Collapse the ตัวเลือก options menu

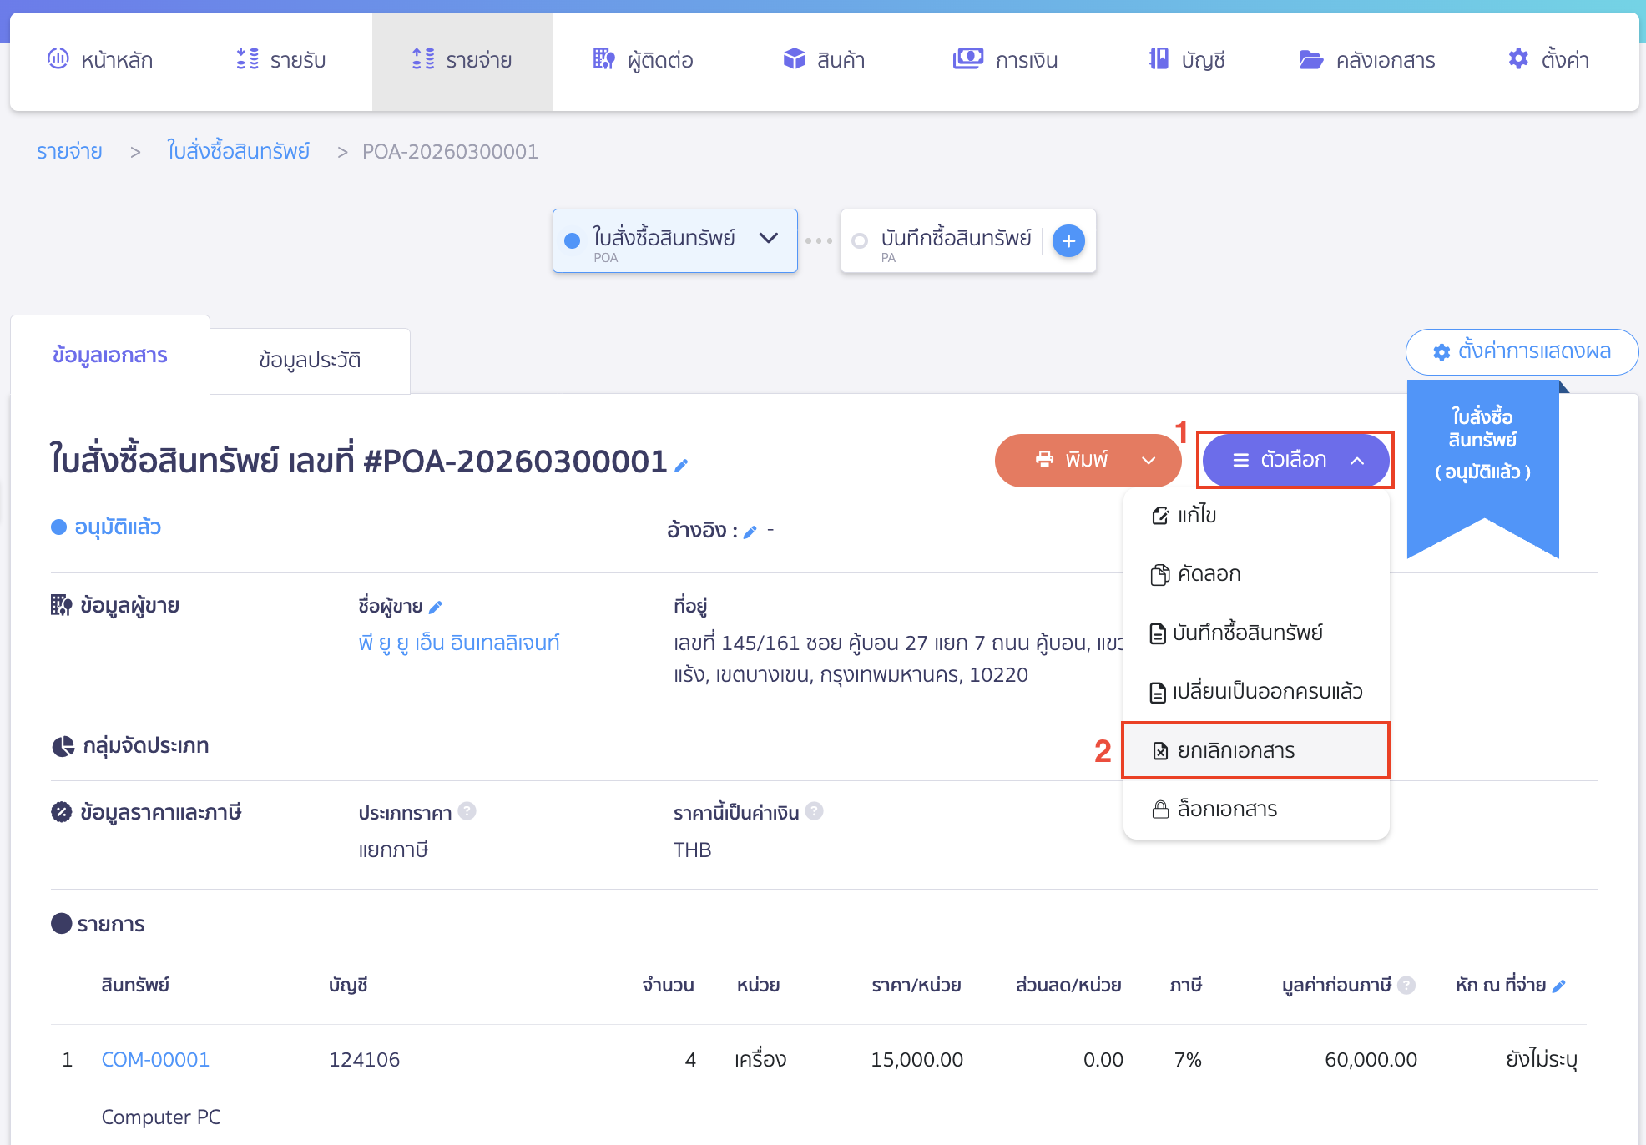1295,460
